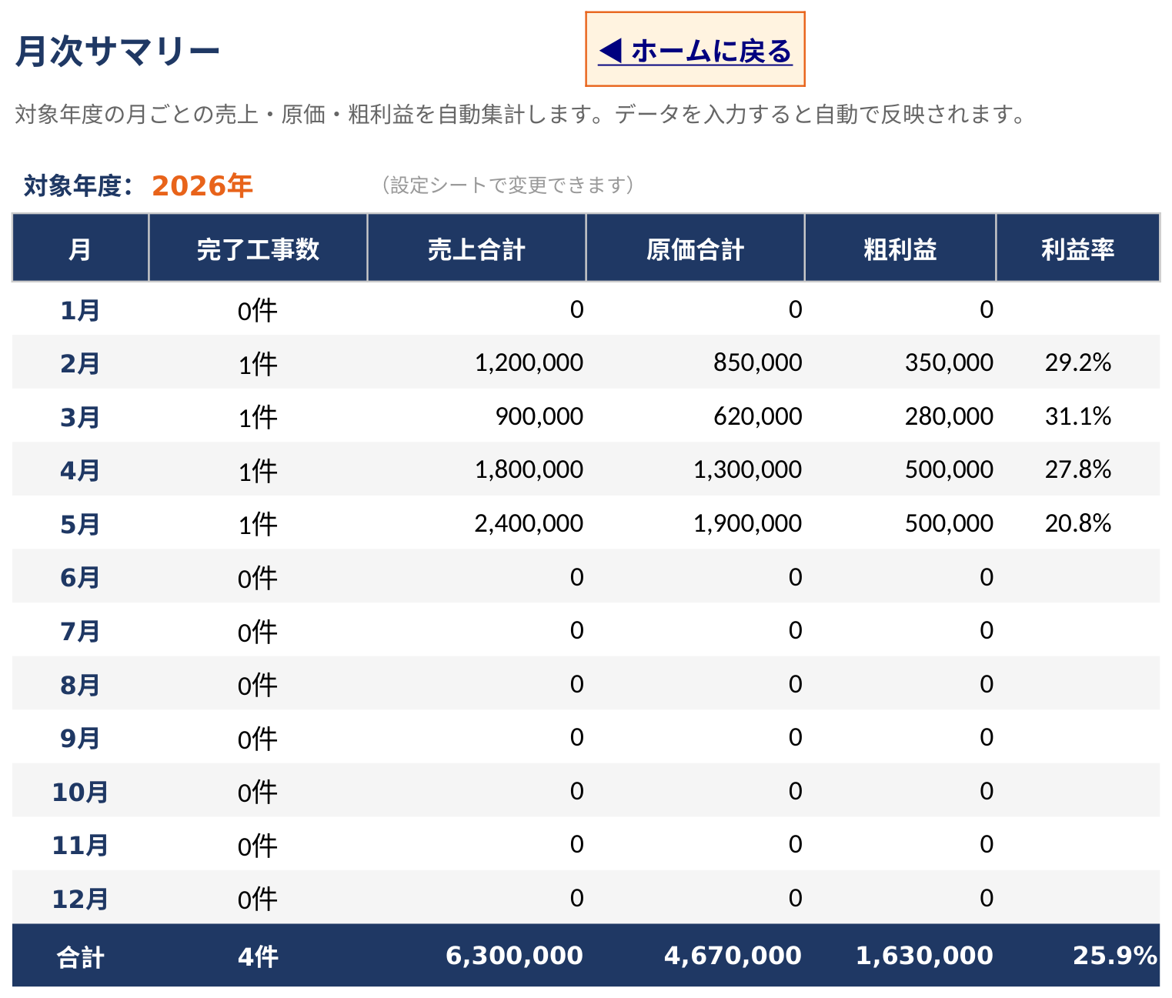This screenshot has height=998, width=1172.
Task: Select the 3月 cost cell 620,000
Action: pos(757,416)
